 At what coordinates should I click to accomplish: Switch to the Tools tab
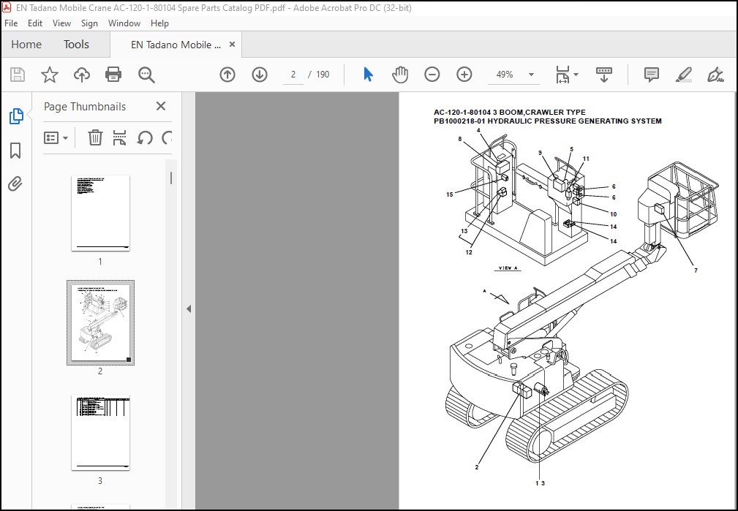(76, 45)
